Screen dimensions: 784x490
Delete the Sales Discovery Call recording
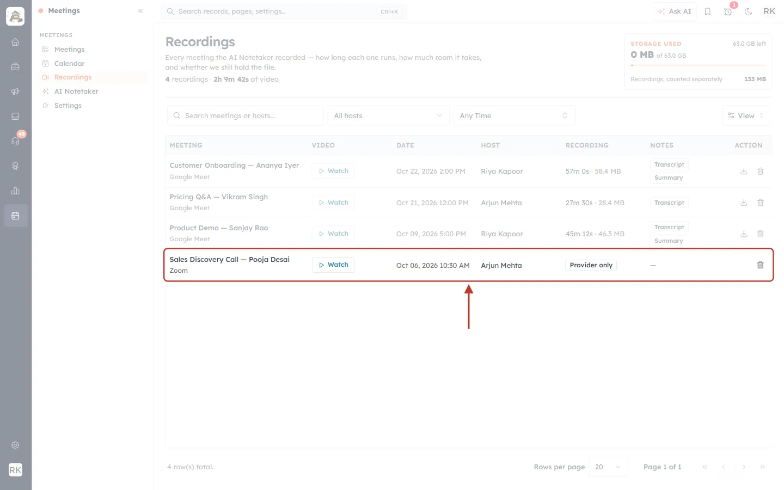click(761, 265)
